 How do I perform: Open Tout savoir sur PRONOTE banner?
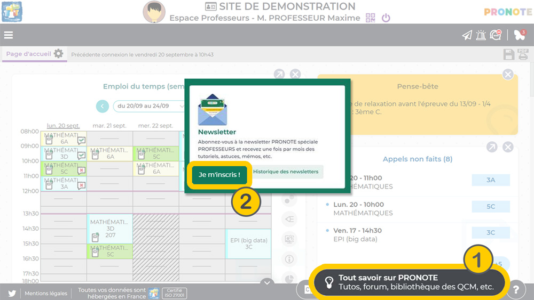click(x=410, y=282)
